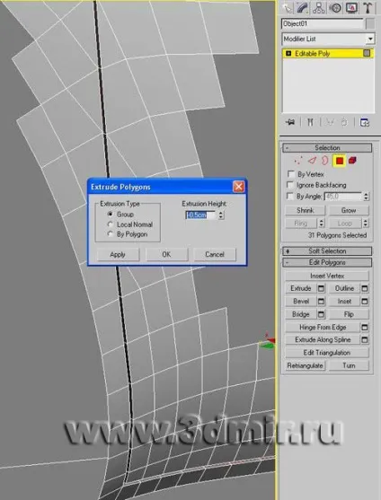
Task: Click the Outline button
Action: tap(344, 288)
